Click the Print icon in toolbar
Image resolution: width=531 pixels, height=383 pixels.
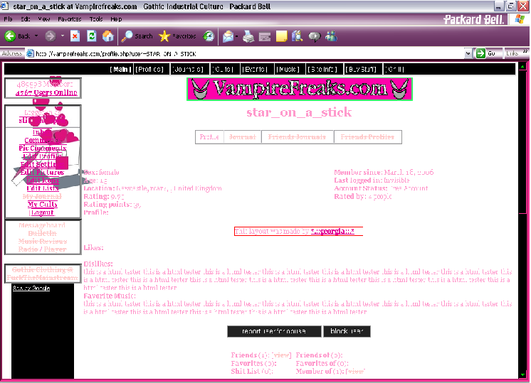[x=248, y=36]
